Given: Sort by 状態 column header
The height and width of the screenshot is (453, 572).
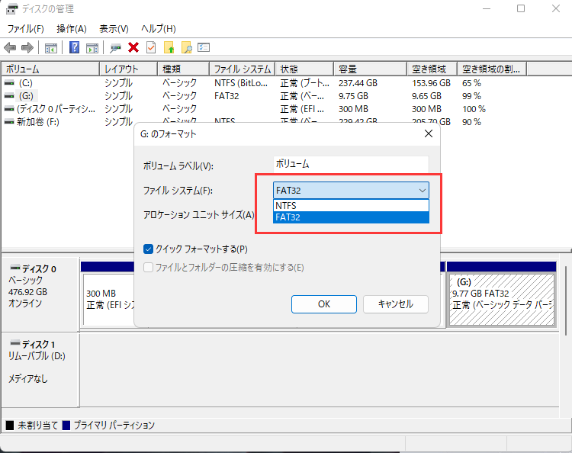Looking at the screenshot, I should tap(304, 69).
